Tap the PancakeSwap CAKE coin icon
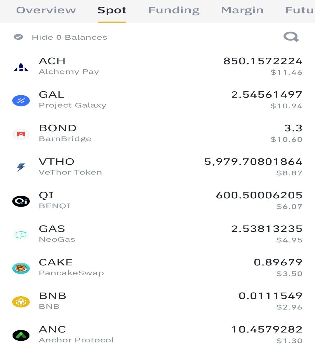 [21, 268]
